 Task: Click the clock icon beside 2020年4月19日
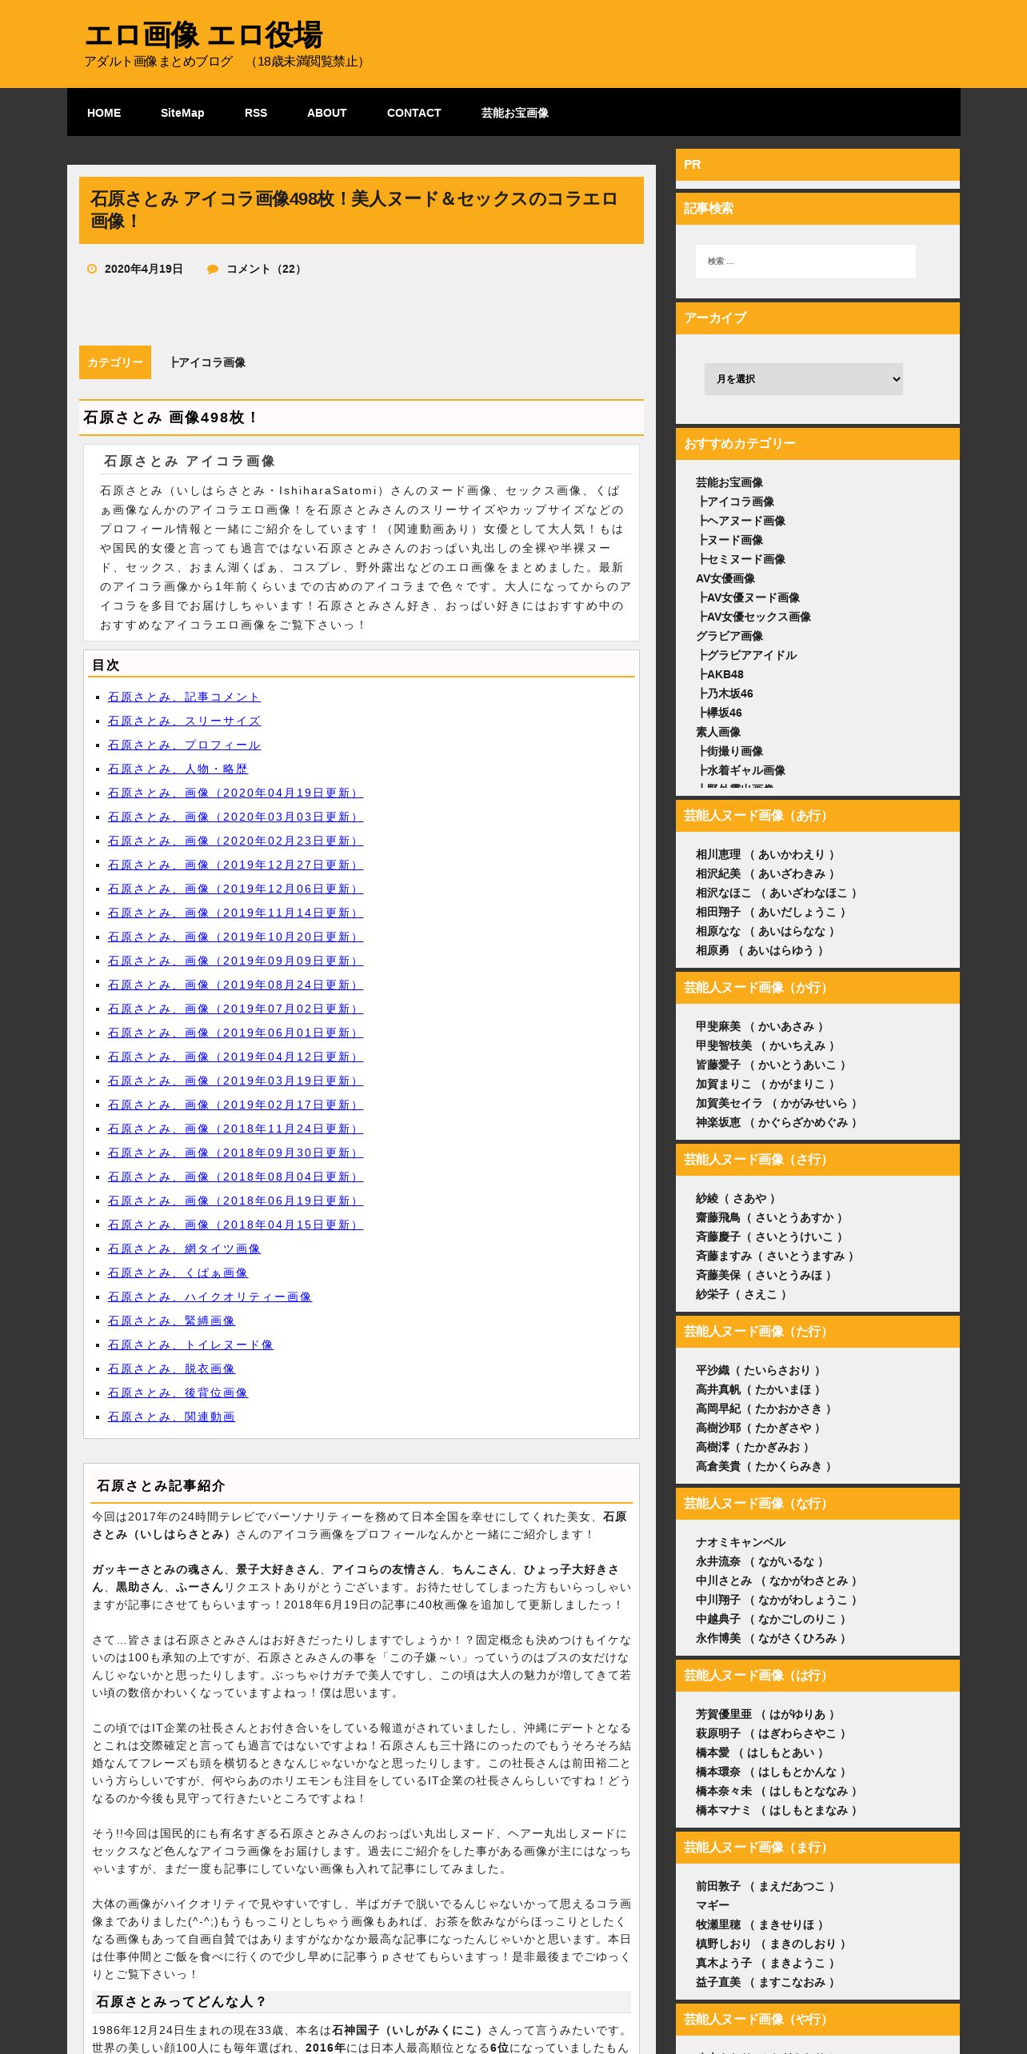(x=92, y=269)
